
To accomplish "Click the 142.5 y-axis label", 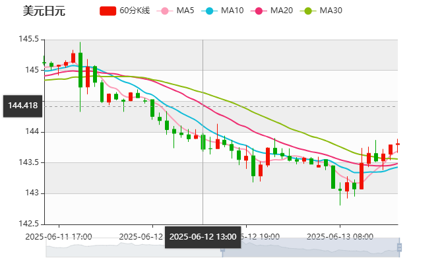I will point(28,224).
